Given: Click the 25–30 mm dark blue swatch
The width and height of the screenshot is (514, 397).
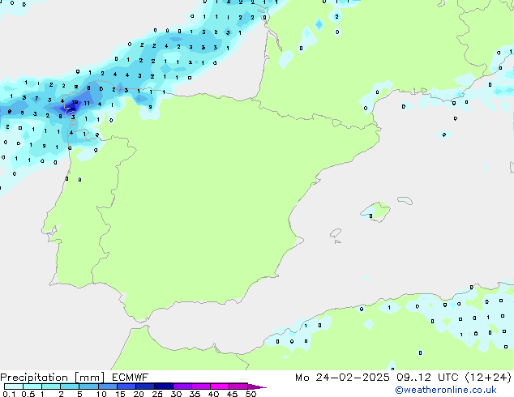Looking at the screenshot, I should pos(163,386).
